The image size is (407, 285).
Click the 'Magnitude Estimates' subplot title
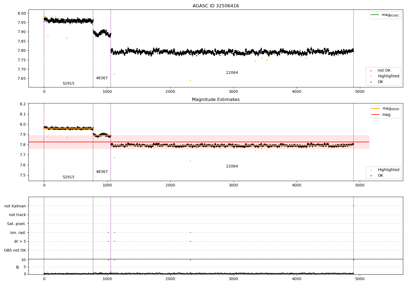pyautogui.click(x=216, y=100)
